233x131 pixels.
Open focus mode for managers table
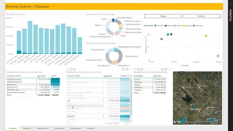[166, 69]
